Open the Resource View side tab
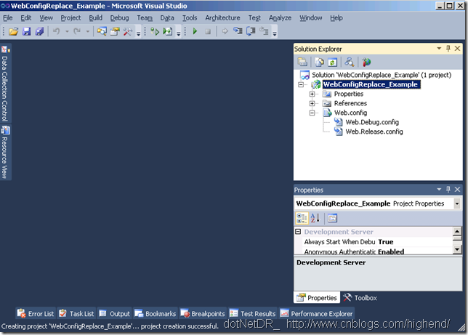This screenshot has width=468, height=335. [x=5, y=153]
